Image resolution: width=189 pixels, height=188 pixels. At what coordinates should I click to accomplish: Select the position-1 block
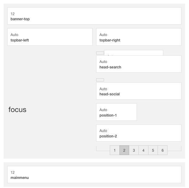116,112
